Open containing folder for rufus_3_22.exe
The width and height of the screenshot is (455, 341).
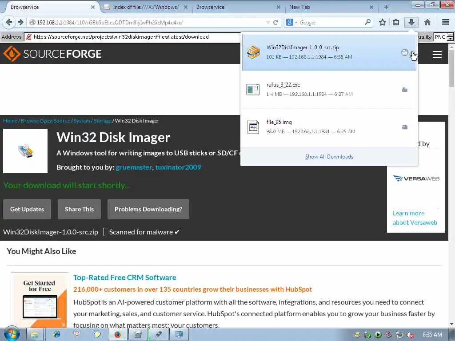(404, 90)
